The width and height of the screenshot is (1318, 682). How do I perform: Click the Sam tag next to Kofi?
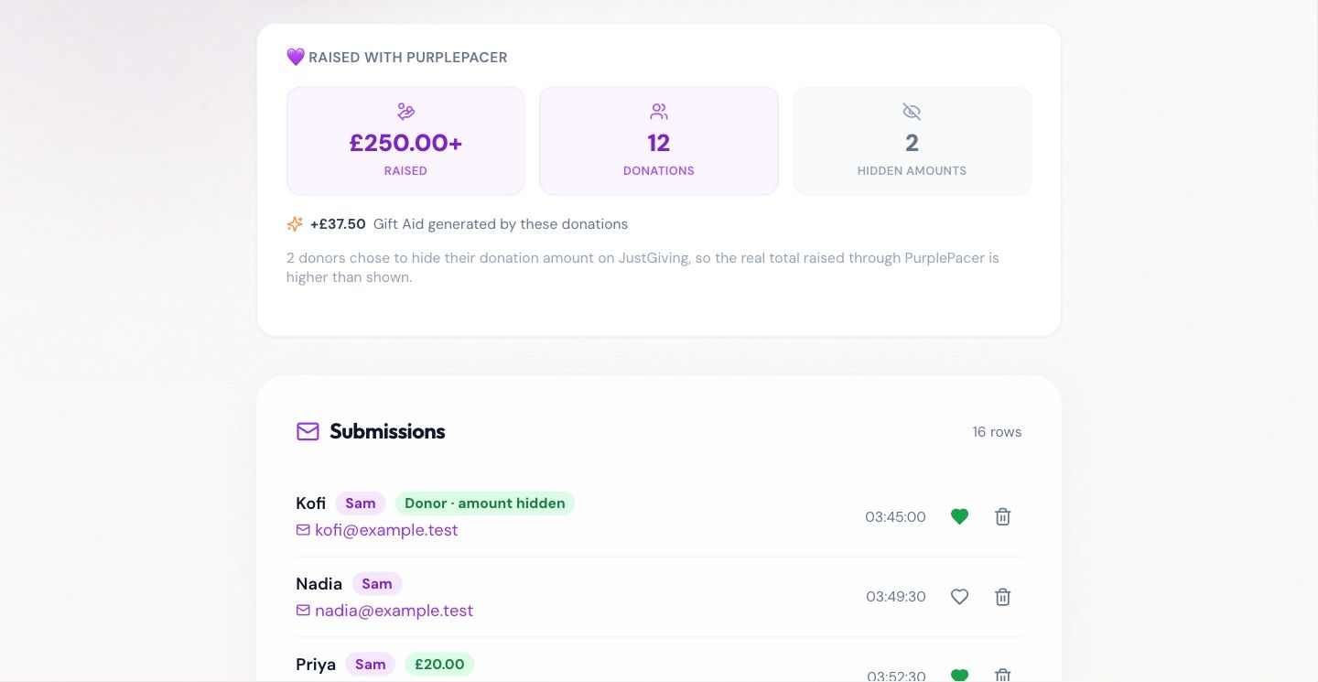click(361, 503)
